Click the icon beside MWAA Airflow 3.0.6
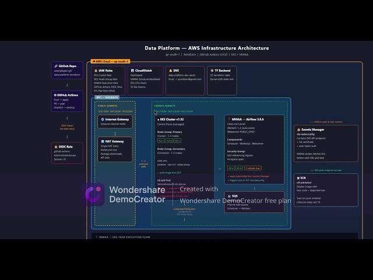The height and width of the screenshot is (280, 373). click(229, 119)
